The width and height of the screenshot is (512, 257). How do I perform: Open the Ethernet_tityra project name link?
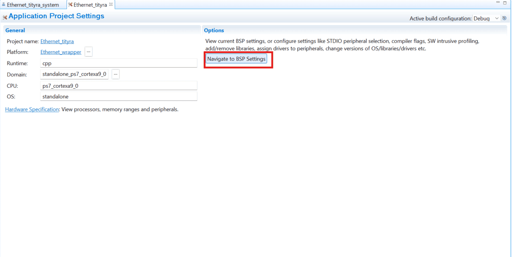click(x=57, y=41)
